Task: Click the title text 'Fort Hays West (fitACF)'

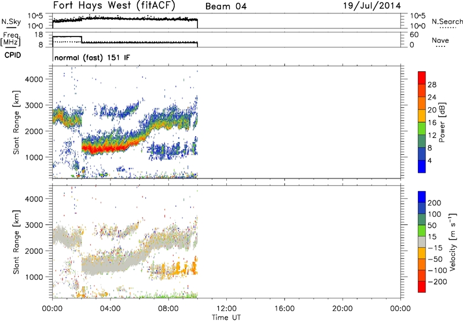Action: [113, 5]
